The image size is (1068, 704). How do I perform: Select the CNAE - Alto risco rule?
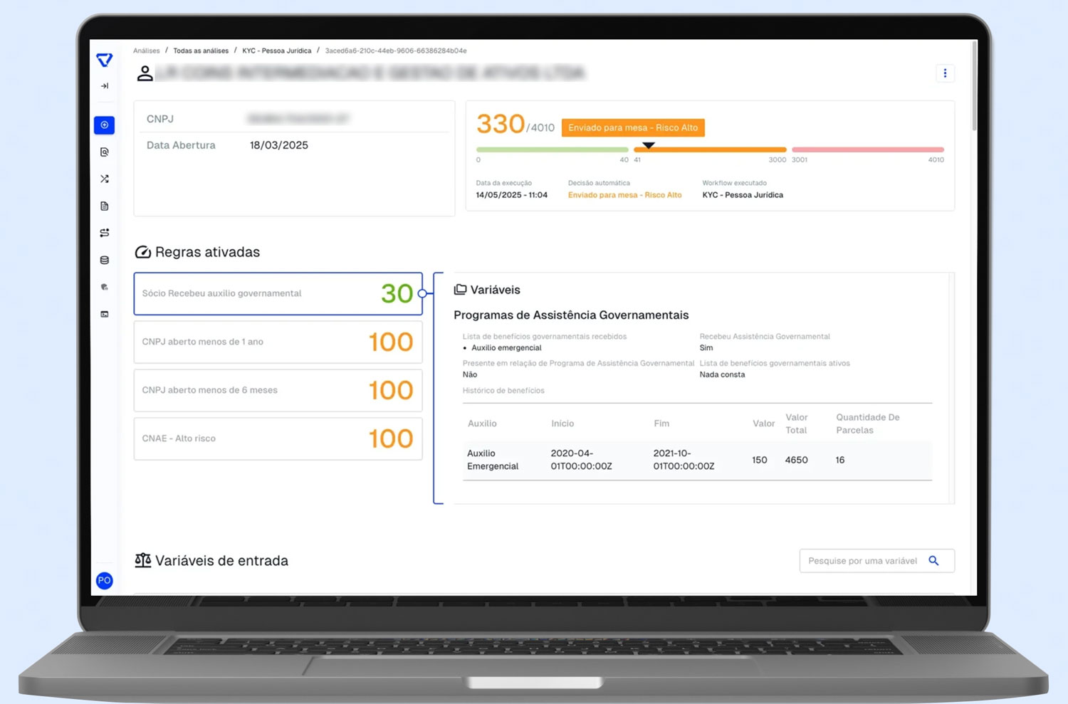click(x=278, y=438)
